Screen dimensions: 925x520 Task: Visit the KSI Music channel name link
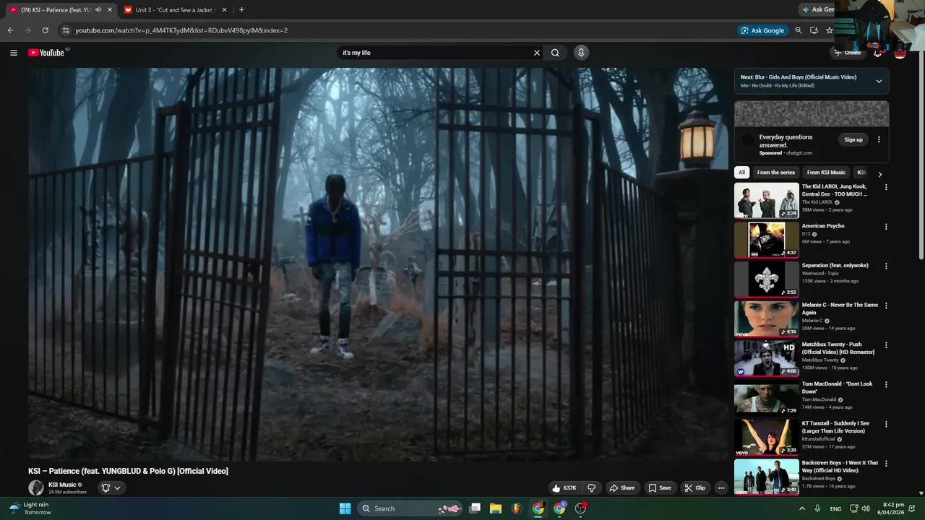coord(62,485)
